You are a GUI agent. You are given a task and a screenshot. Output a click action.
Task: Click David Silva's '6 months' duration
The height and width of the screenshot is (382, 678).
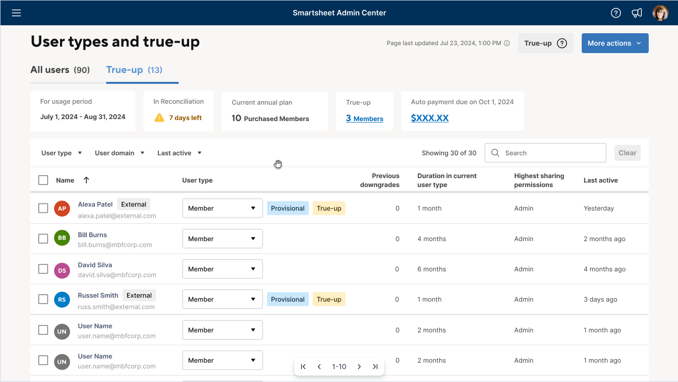pos(432,269)
